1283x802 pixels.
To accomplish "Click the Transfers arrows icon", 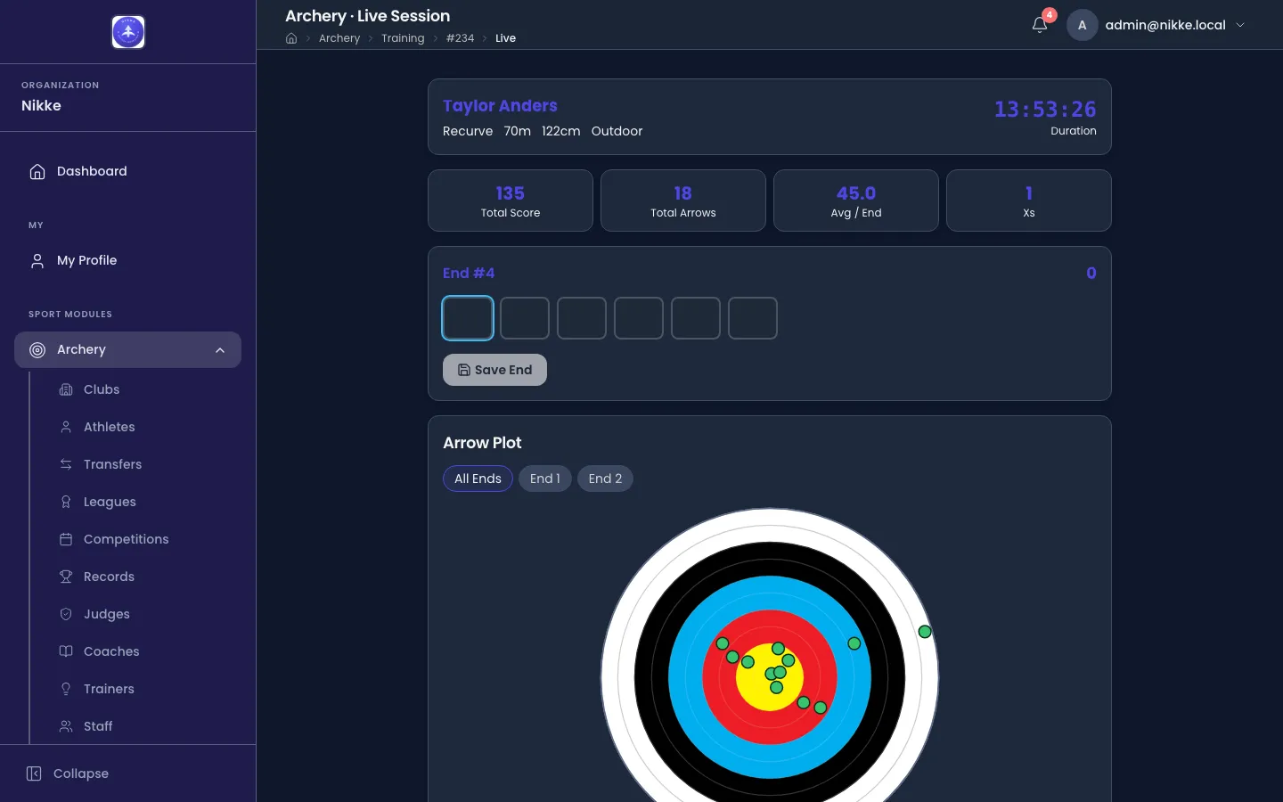I will pyautogui.click(x=66, y=464).
